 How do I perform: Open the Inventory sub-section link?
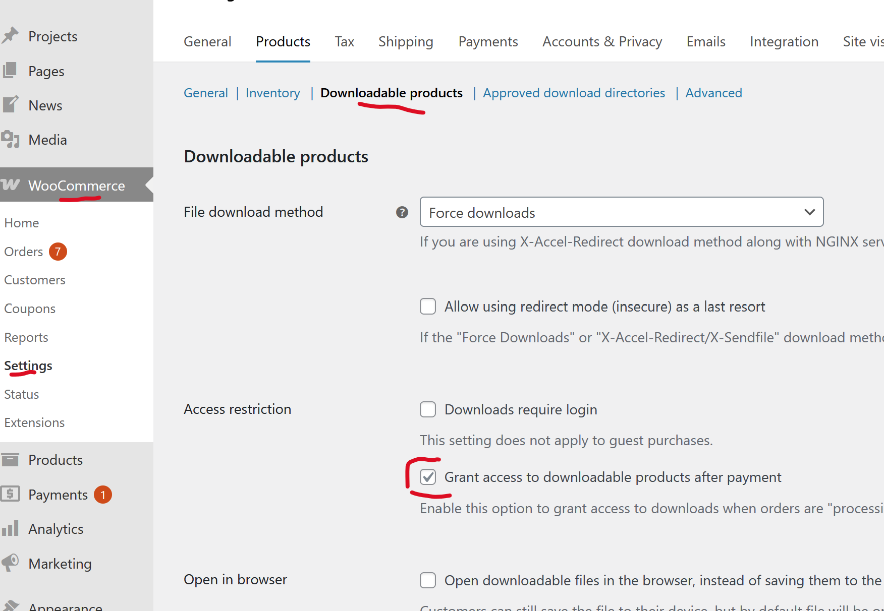coord(272,93)
